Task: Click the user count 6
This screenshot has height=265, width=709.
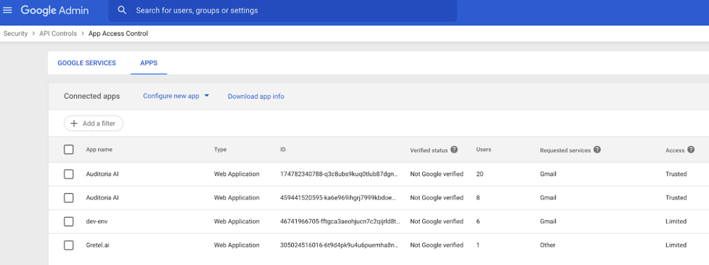Action: pos(478,222)
